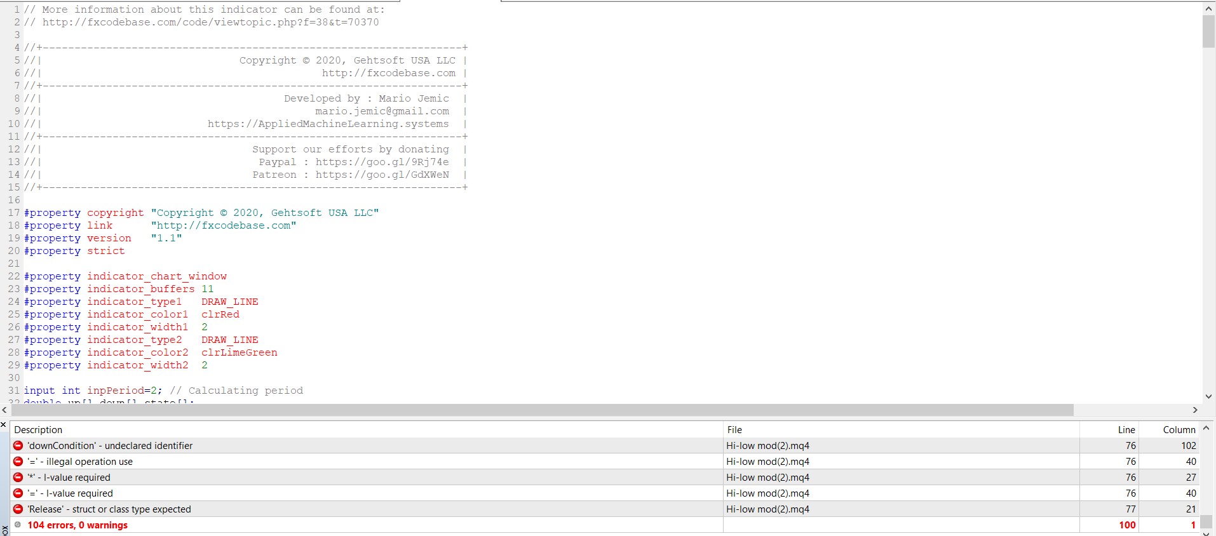Viewport: 1216px width, 536px height.
Task: Click the fxcodebase viewtopic URL comment on line 2
Action: point(210,22)
